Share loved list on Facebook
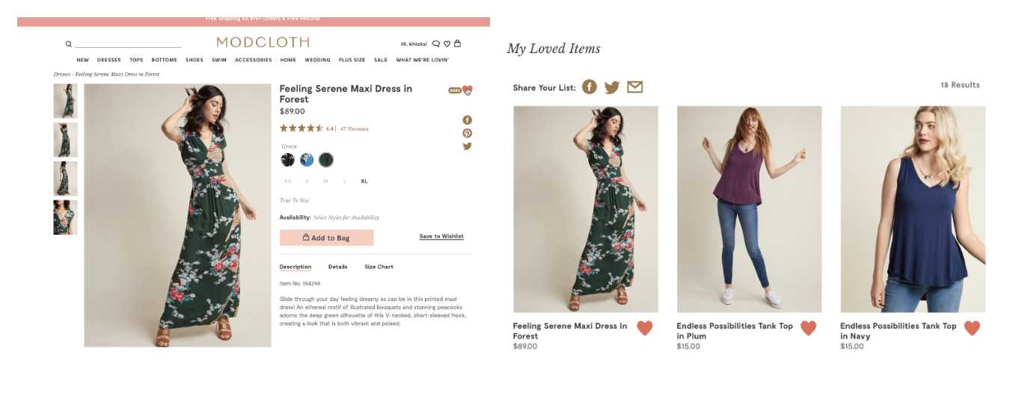 [x=590, y=87]
